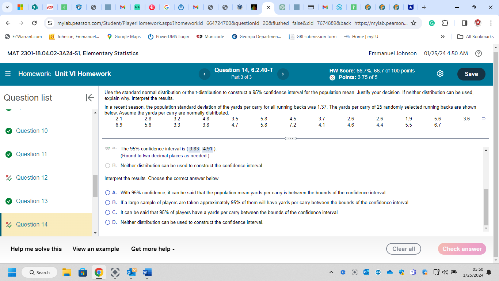Collapse the Get more help menu
Image resolution: width=499 pixels, height=281 pixels.
[153, 249]
